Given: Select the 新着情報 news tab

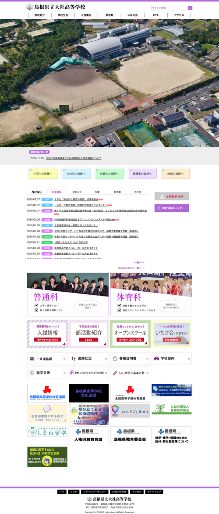Looking at the screenshot, I should [x=57, y=192].
